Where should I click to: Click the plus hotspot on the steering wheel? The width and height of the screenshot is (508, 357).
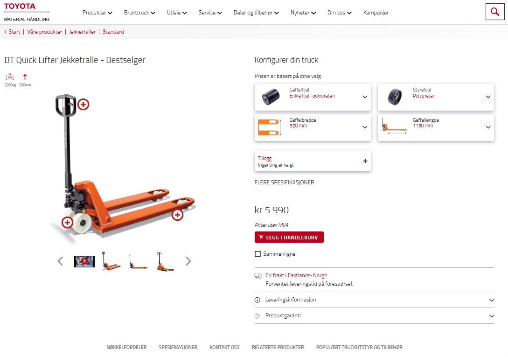tap(67, 223)
